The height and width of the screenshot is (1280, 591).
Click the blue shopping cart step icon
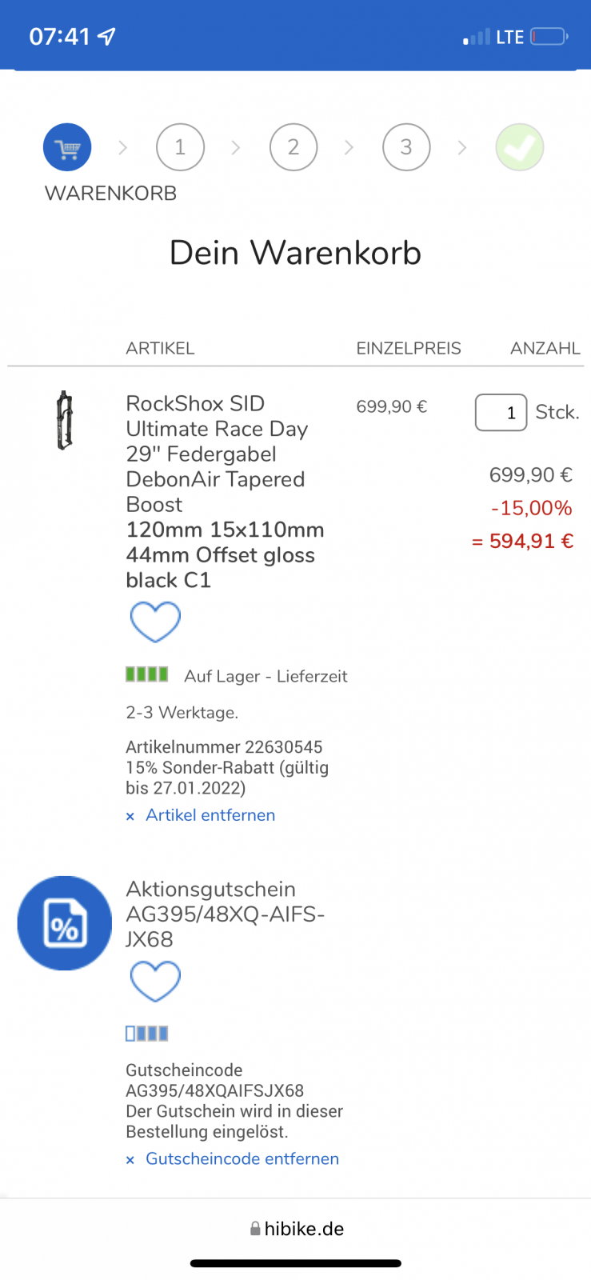tap(67, 147)
